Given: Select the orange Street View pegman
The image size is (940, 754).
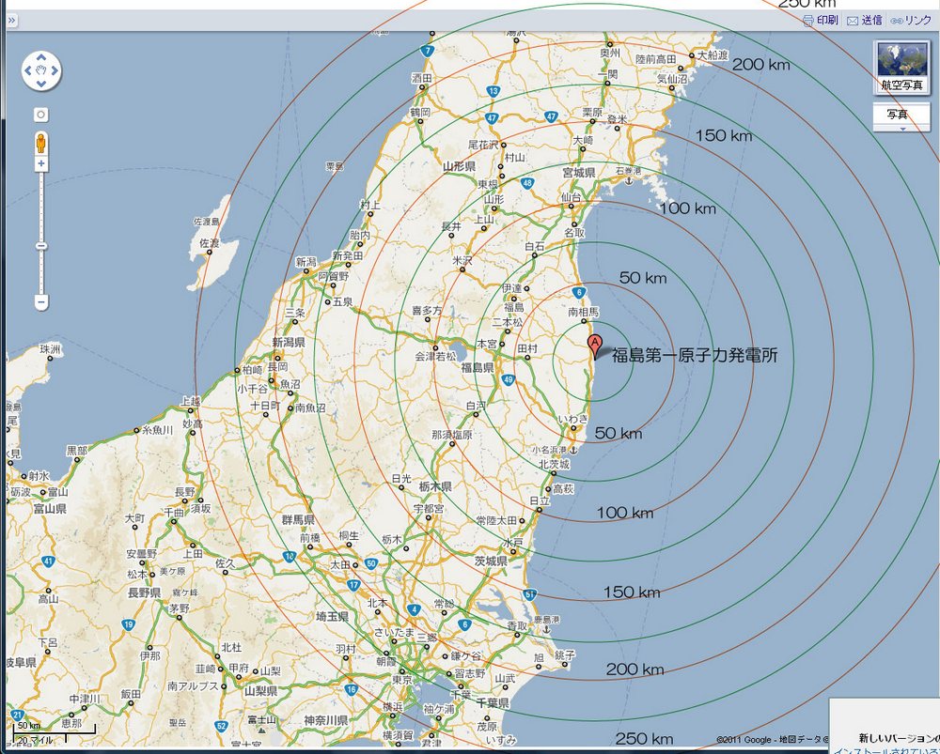Looking at the screenshot, I should tap(40, 144).
